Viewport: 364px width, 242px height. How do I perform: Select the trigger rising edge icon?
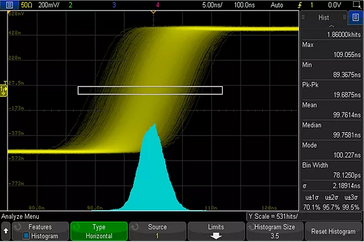click(300, 5)
